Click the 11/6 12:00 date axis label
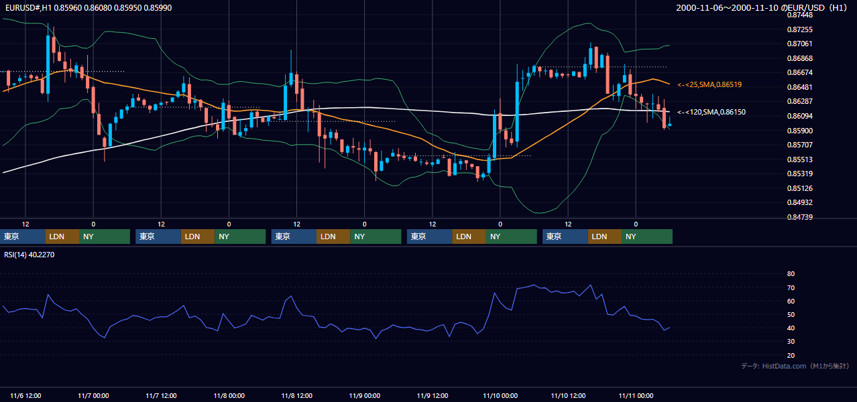This screenshot has width=857, height=402. coord(26,395)
